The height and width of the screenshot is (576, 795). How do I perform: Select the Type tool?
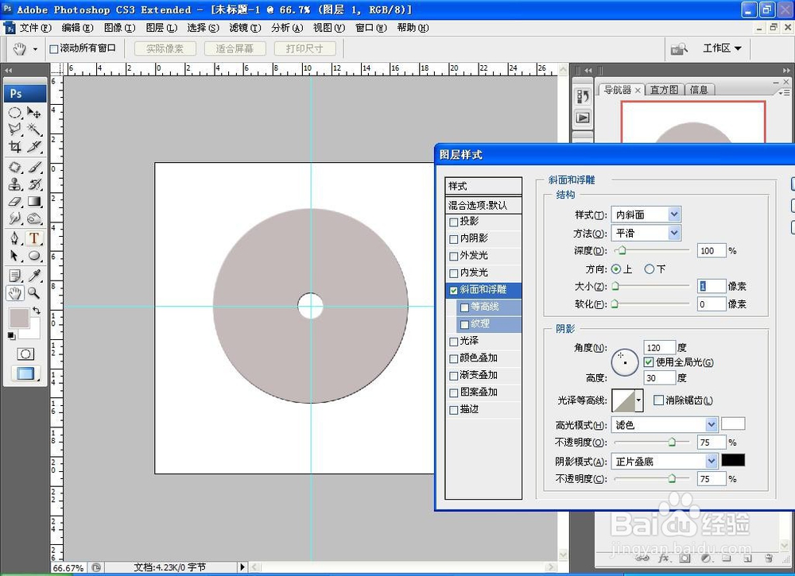34,238
